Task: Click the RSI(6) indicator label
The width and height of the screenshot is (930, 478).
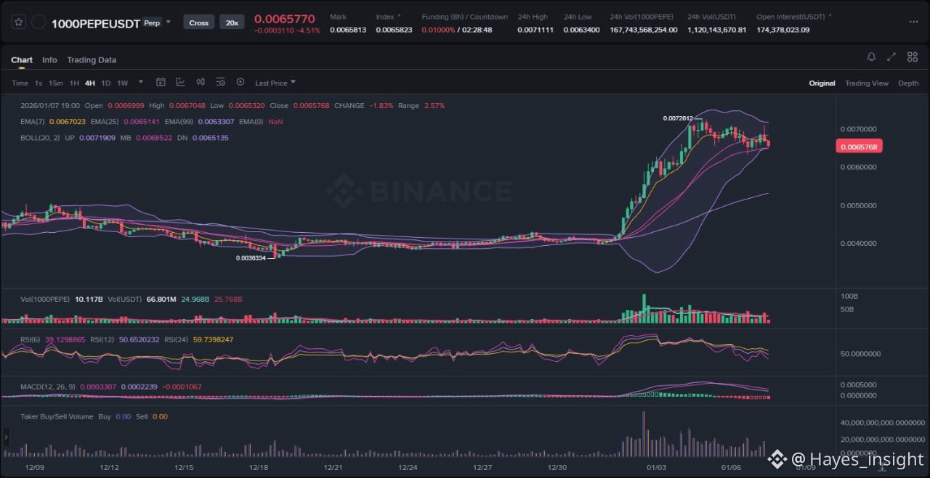Action: tap(31, 339)
